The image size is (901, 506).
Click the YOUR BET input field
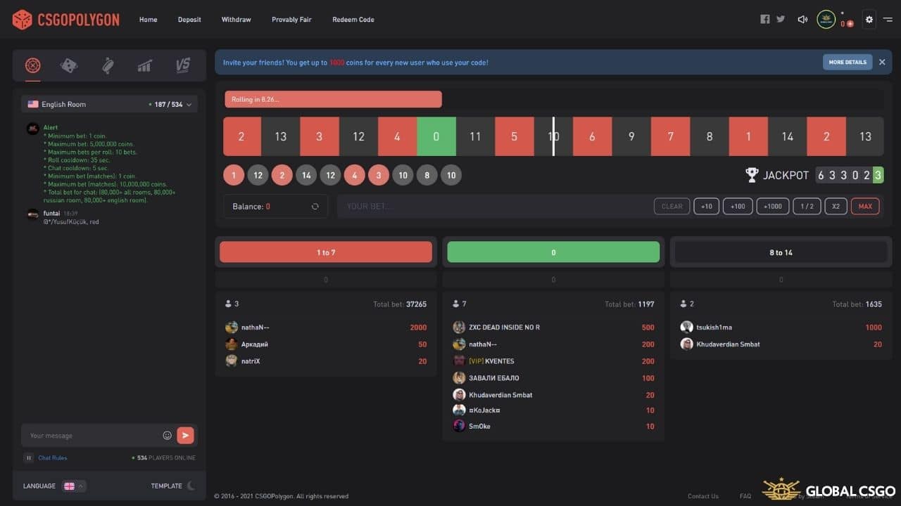493,207
